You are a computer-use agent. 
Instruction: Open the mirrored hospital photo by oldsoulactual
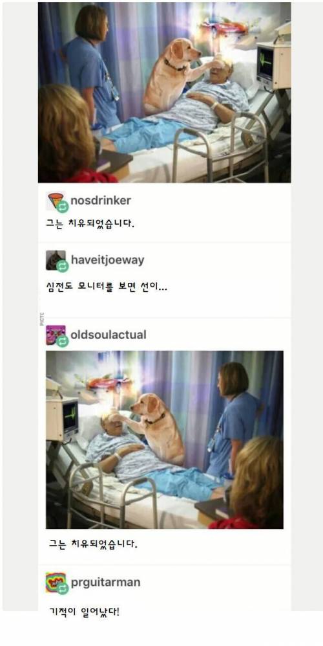coord(164,440)
